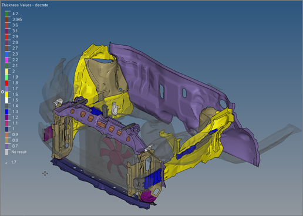303x216 pixels.
Task: Click the D marker beside legend value 1.7
Action: coord(2,92)
